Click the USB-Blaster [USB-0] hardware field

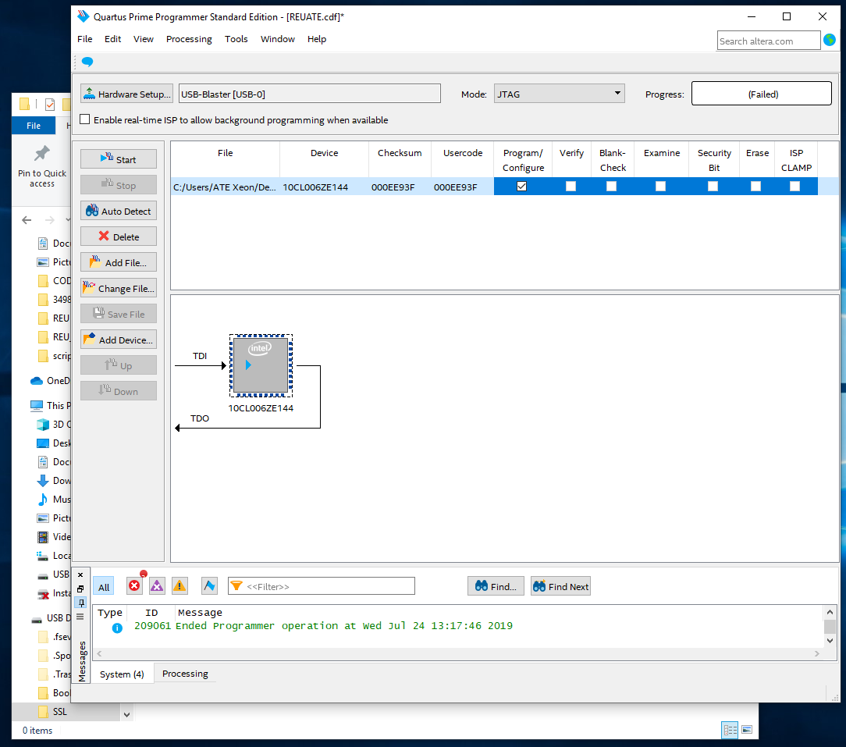pyautogui.click(x=310, y=94)
